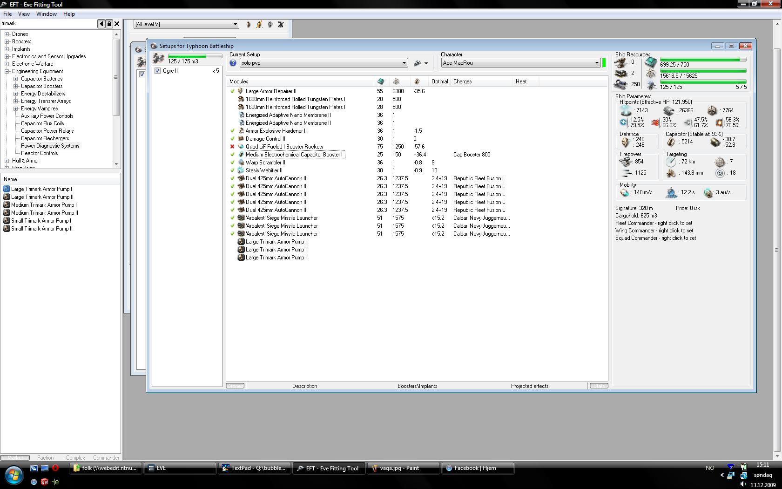
Task: Click the structure hitpoints icon showing 7764
Action: click(712, 110)
